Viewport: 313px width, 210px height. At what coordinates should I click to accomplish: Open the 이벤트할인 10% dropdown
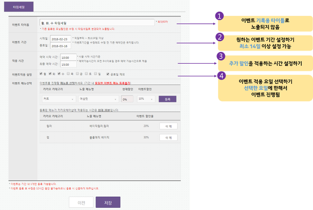pos(146,99)
